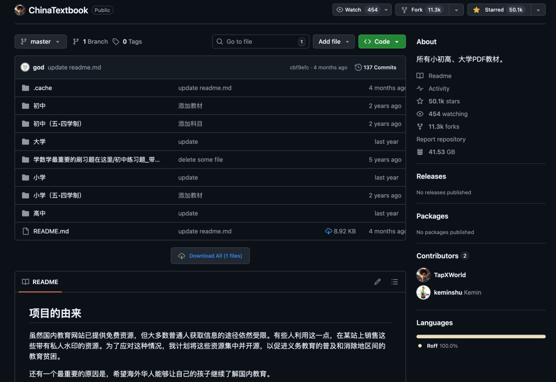
Task: Open the 大学 folder
Action: pyautogui.click(x=40, y=142)
